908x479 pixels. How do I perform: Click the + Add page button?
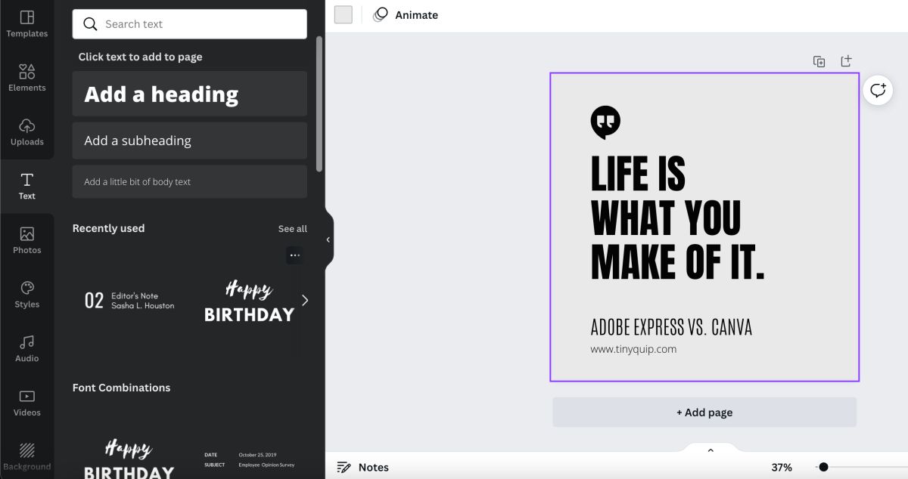(x=704, y=413)
